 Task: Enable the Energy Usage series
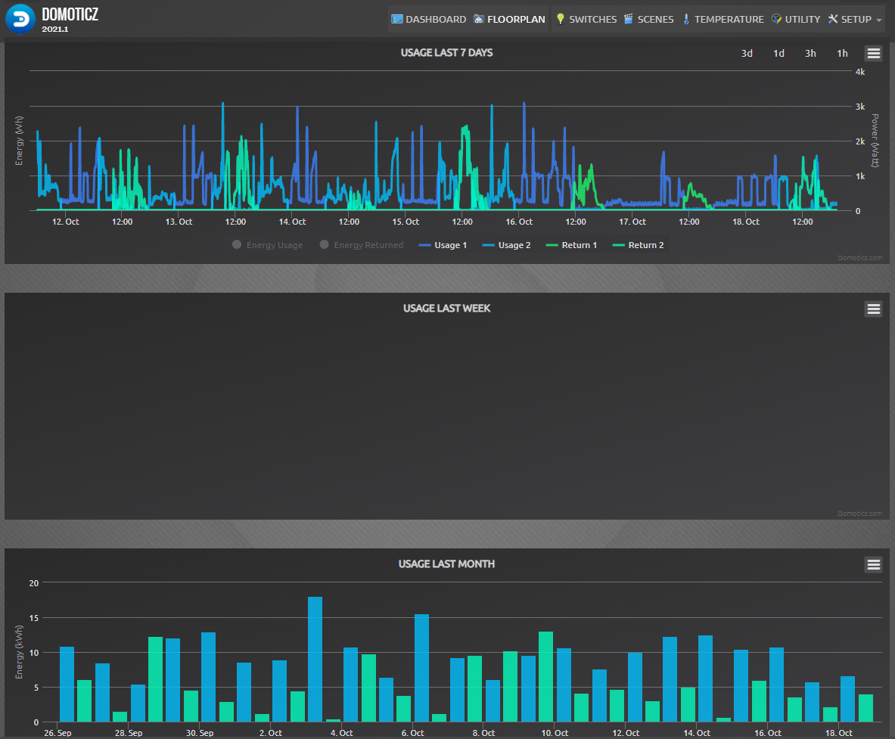coord(268,245)
